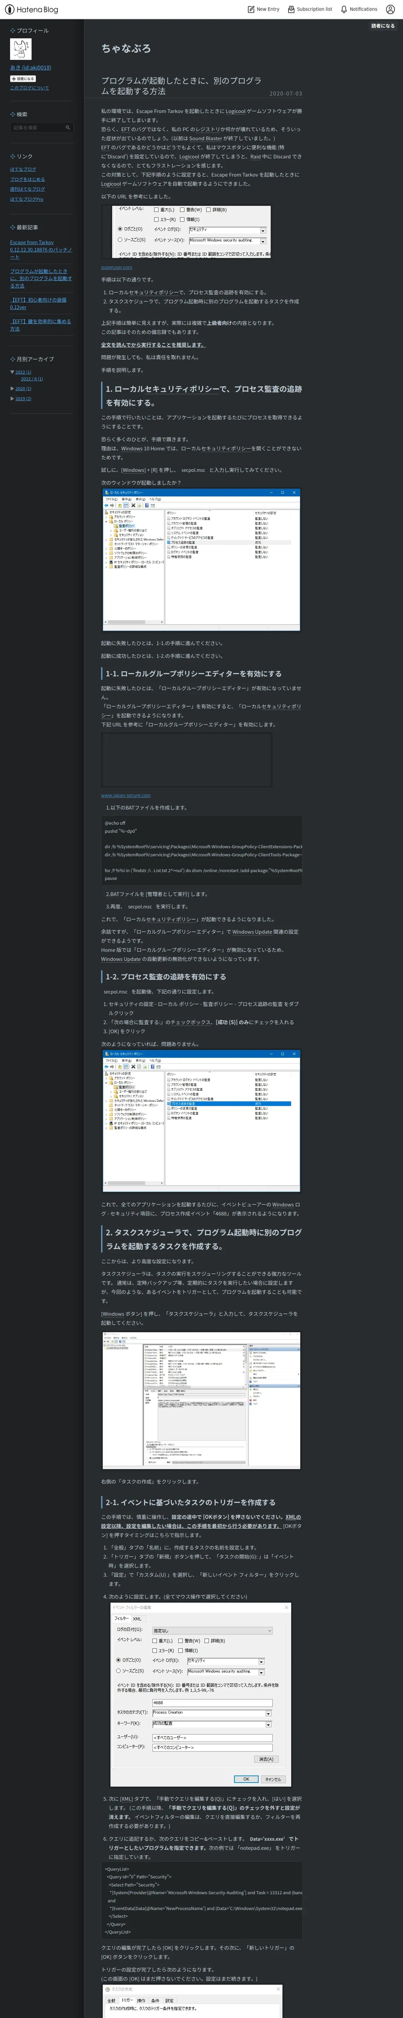Click the blog title ちゃなぶろ
This screenshot has width=403, height=2018.
coord(126,48)
